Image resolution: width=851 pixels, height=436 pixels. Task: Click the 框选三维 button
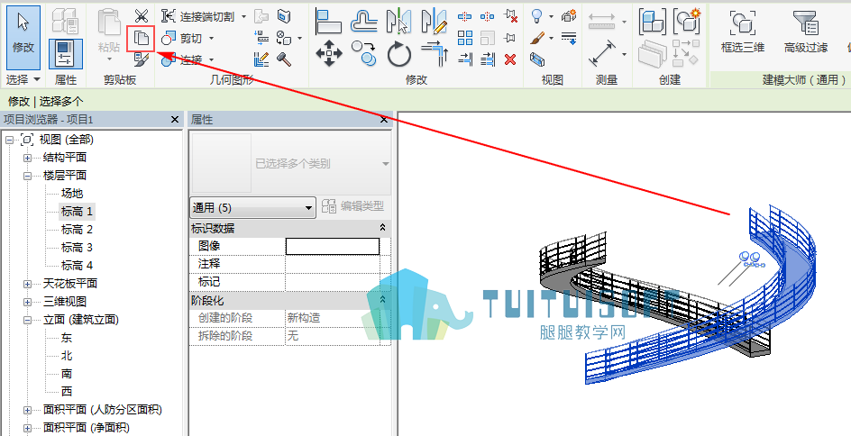point(743,32)
